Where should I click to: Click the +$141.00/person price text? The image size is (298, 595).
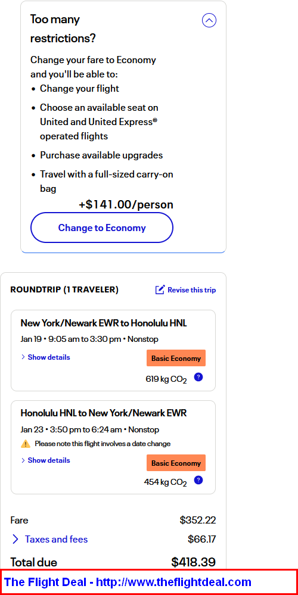pos(126,204)
